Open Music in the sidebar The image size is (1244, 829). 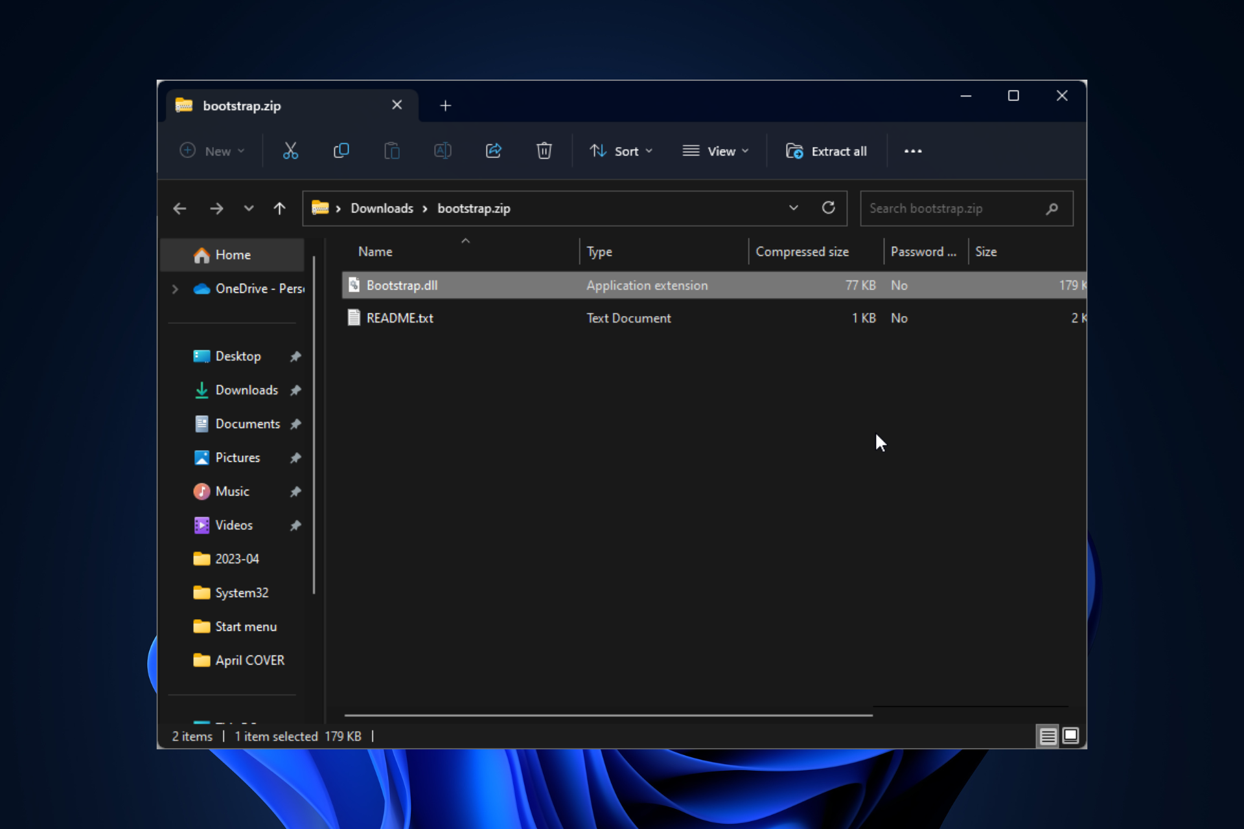coord(221,492)
